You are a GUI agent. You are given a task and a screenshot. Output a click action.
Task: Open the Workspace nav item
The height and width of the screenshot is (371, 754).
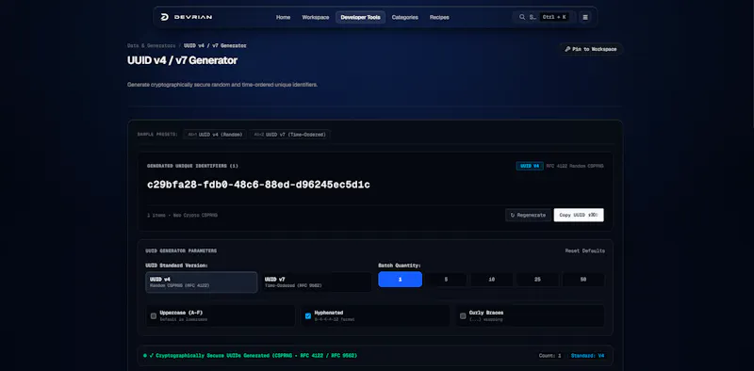click(316, 17)
